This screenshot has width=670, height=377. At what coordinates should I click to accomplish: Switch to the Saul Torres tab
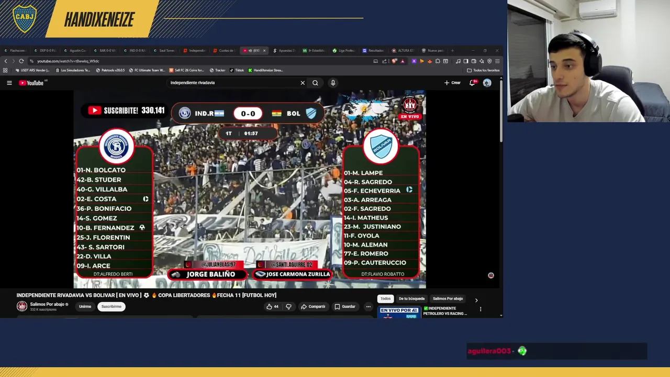(x=165, y=51)
